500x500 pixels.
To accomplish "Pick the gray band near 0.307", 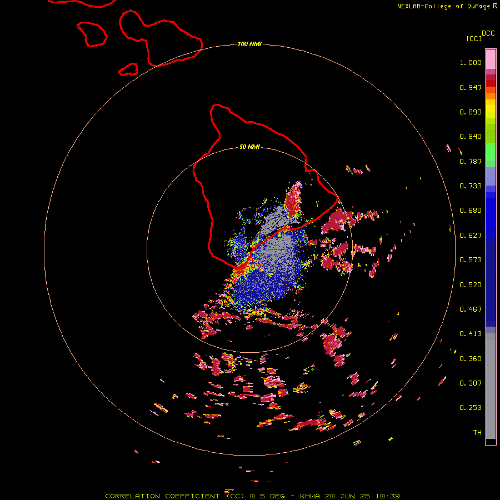I will (491, 389).
